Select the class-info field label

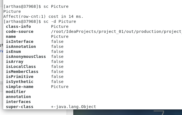(18, 26)
